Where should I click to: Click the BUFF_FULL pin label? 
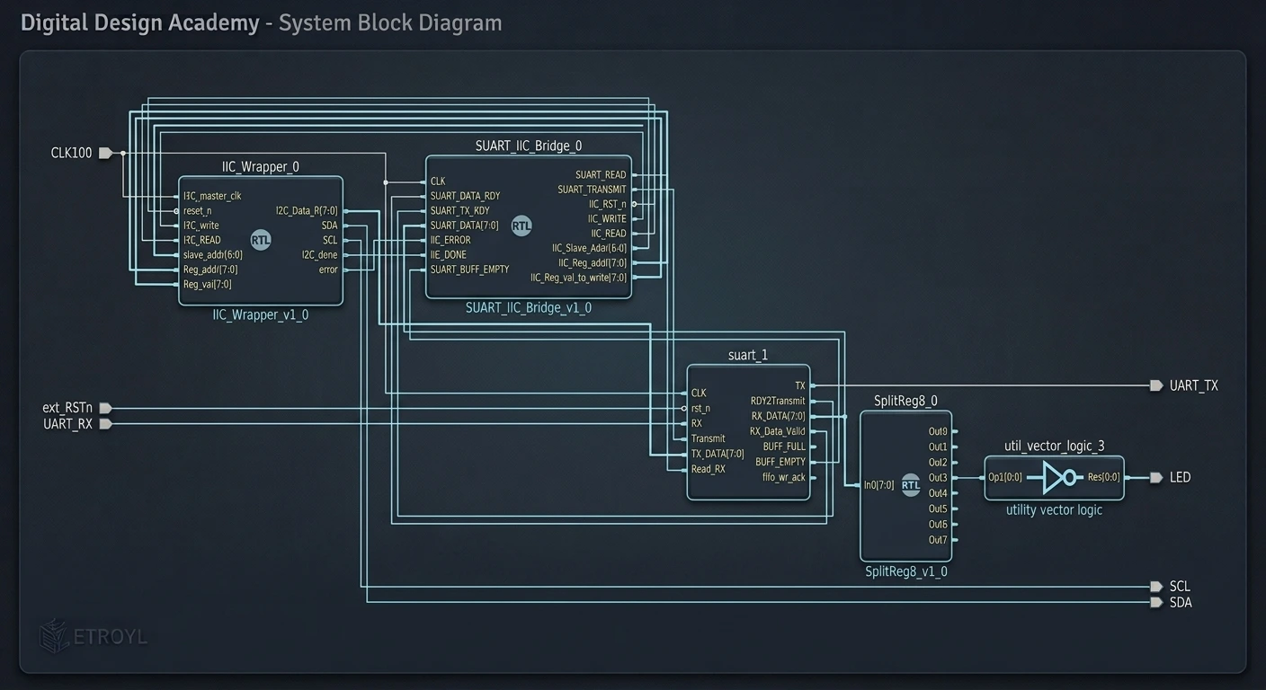[784, 447]
